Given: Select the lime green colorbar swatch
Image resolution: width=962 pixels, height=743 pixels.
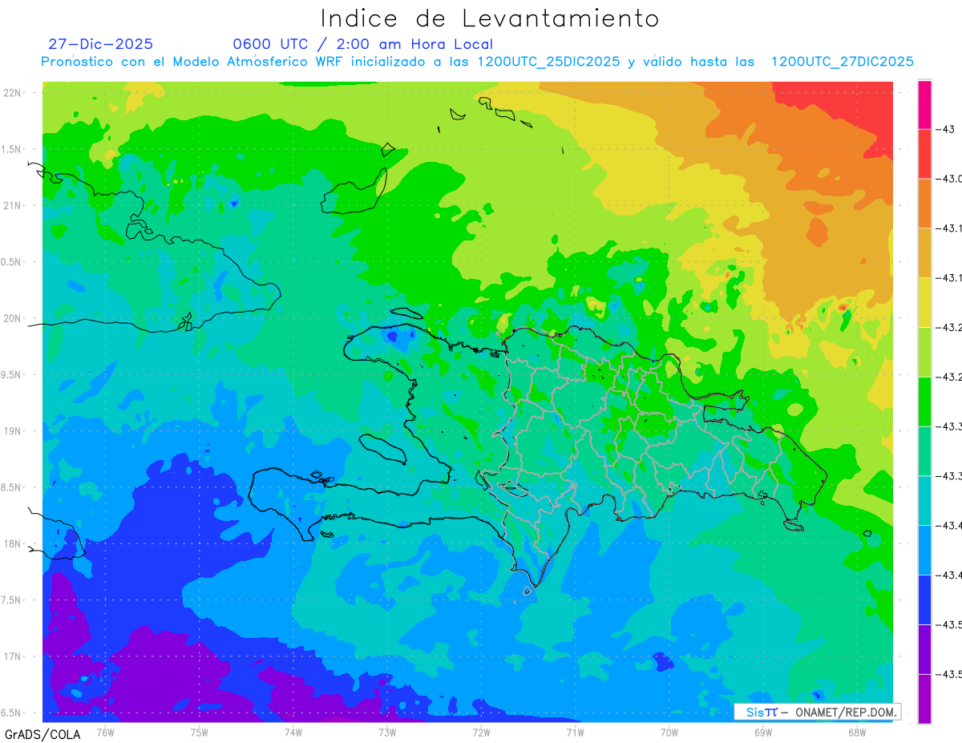Looking at the screenshot, I should (x=924, y=353).
